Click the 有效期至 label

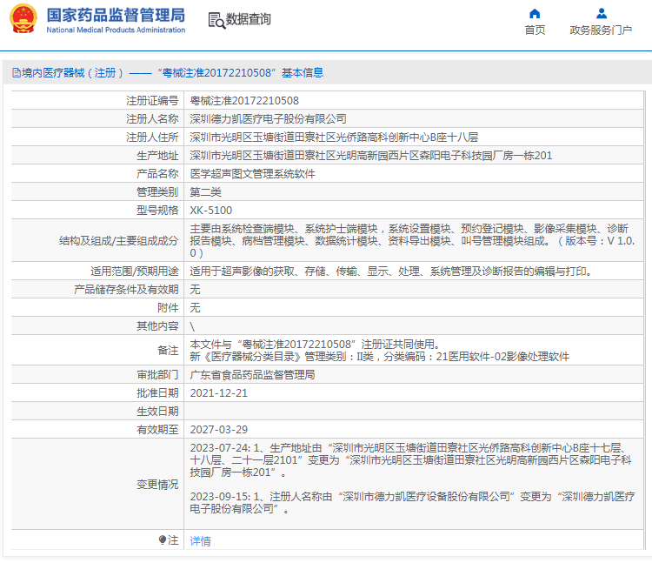pos(157,430)
